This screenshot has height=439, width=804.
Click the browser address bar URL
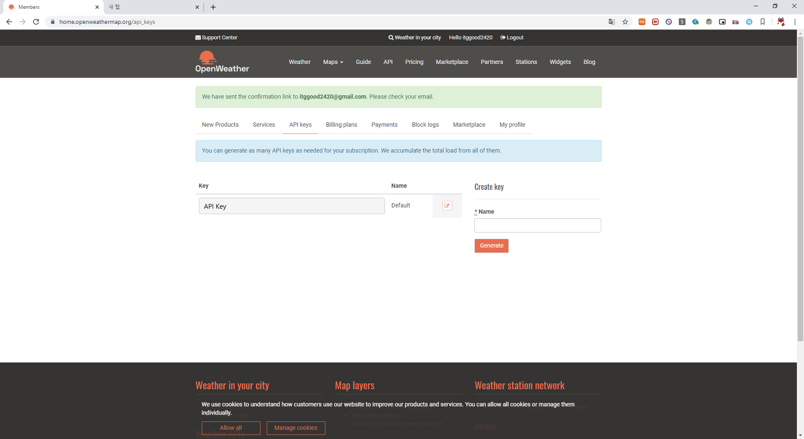tap(107, 21)
